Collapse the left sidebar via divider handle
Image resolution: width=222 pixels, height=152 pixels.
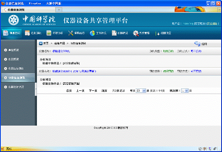pyautogui.click(x=36, y=89)
